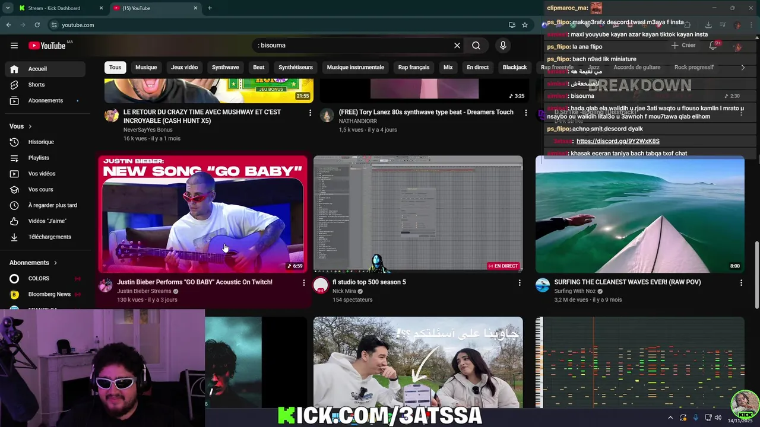Select the Rap français chip

pos(414,68)
